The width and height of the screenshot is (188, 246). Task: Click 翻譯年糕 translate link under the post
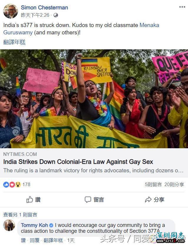point(14,42)
